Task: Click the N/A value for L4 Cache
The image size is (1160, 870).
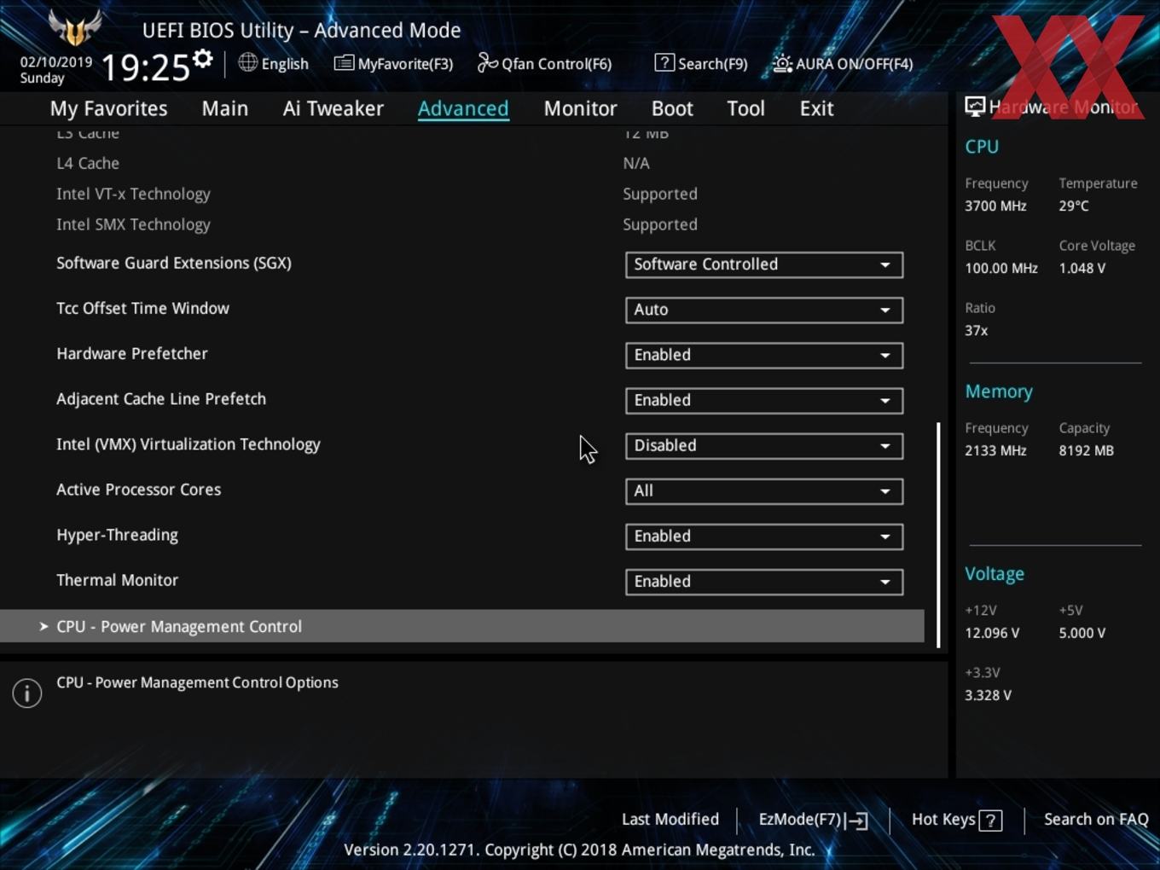Action: pyautogui.click(x=636, y=163)
